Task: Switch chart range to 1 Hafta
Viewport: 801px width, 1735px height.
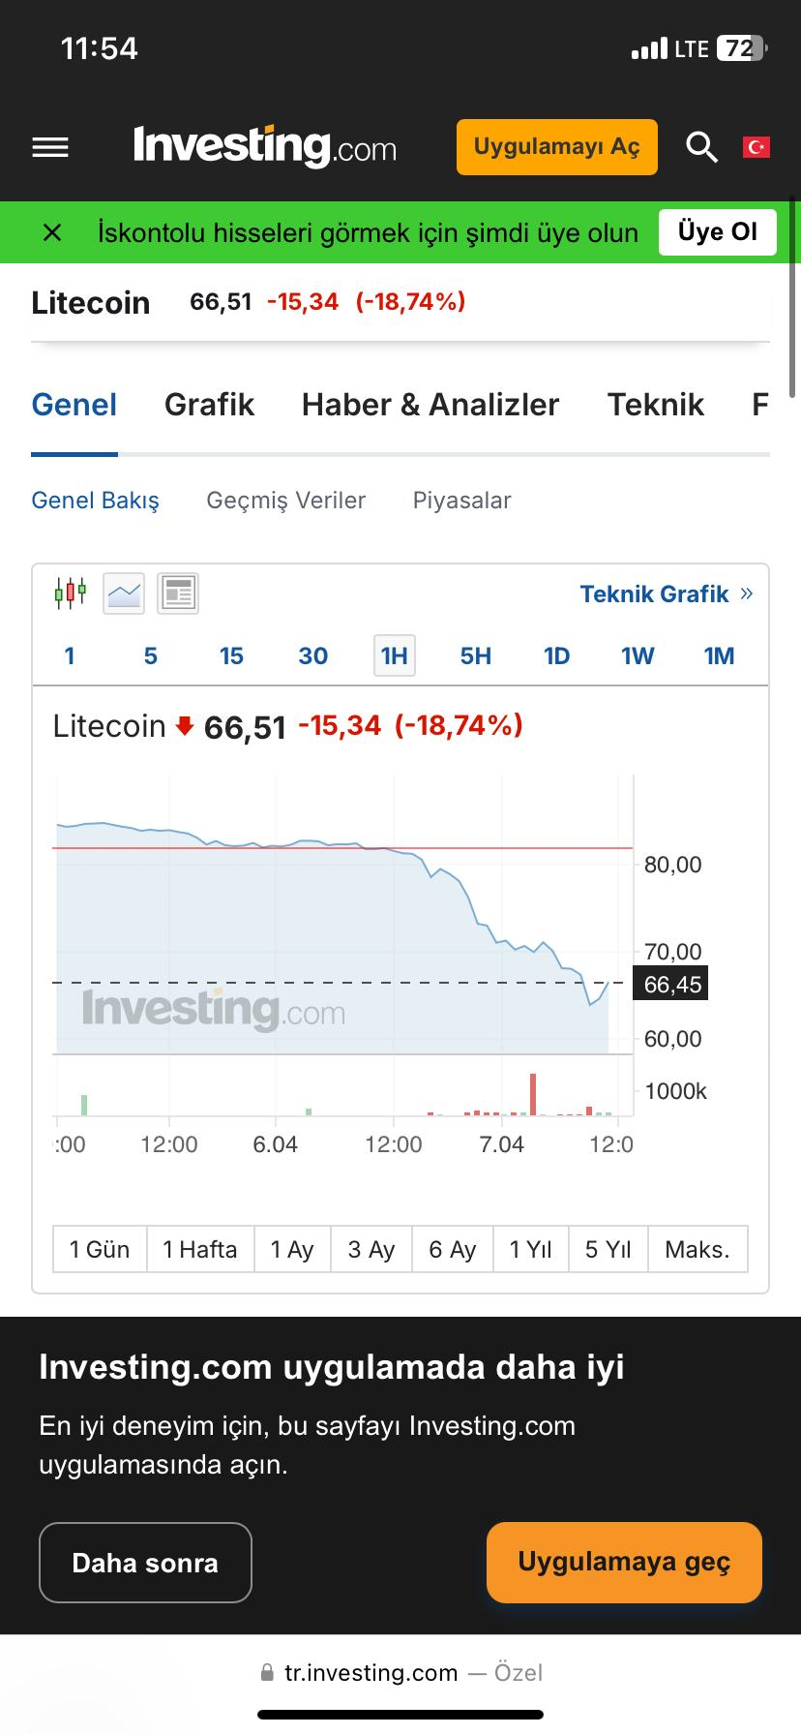Action: pyautogui.click(x=199, y=1249)
